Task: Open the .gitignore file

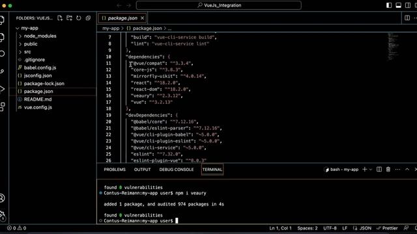Action: point(35,60)
